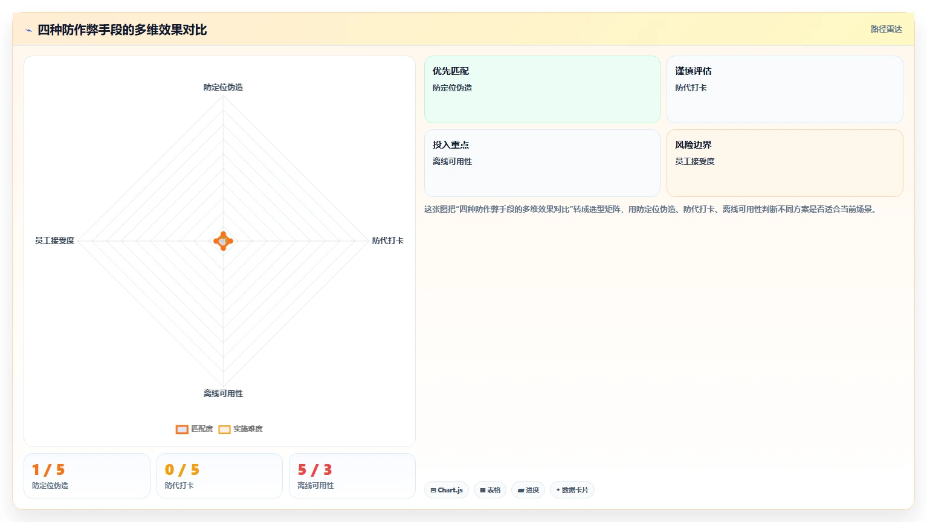Click 离线可用性 text in 投入重点 card
Viewport: 927px width, 522px height.
[x=452, y=161]
